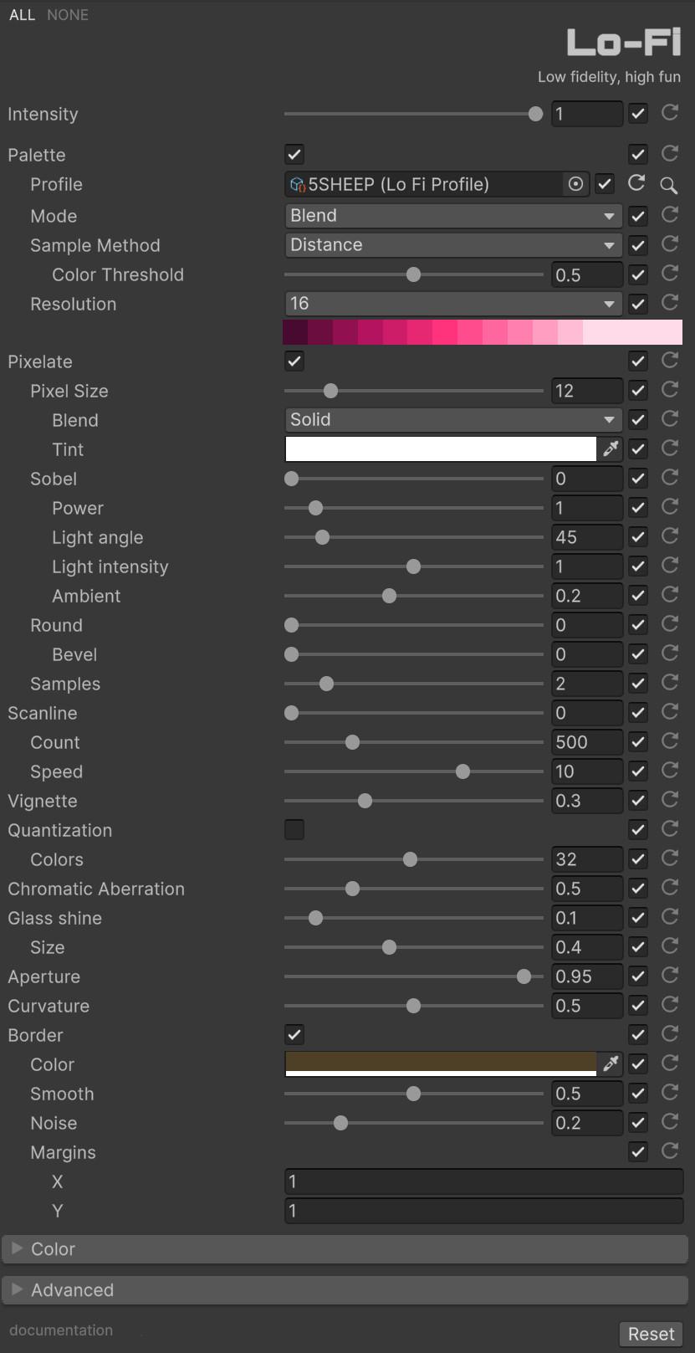The width and height of the screenshot is (695, 1353).
Task: Click the Profile search magnifier icon
Action: (x=668, y=185)
